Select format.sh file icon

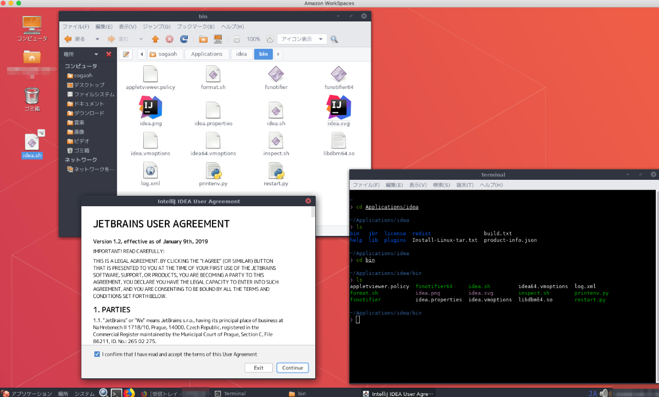(213, 74)
